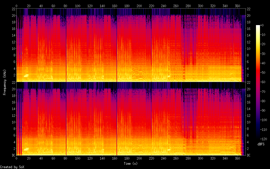Click the "360" tick on the bottom time axis
Screen dimensions: 270x169
point(237,158)
